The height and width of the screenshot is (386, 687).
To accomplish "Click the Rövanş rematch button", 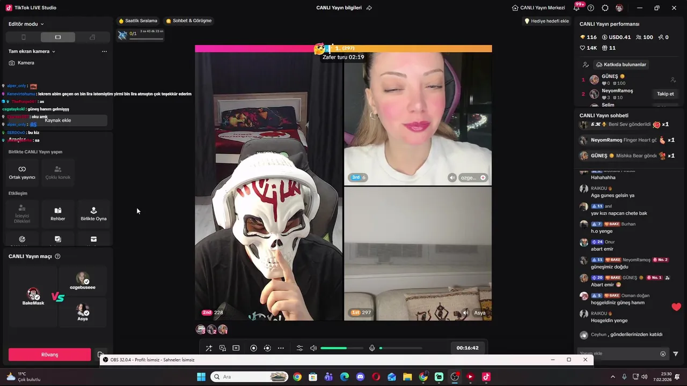I will [x=49, y=354].
